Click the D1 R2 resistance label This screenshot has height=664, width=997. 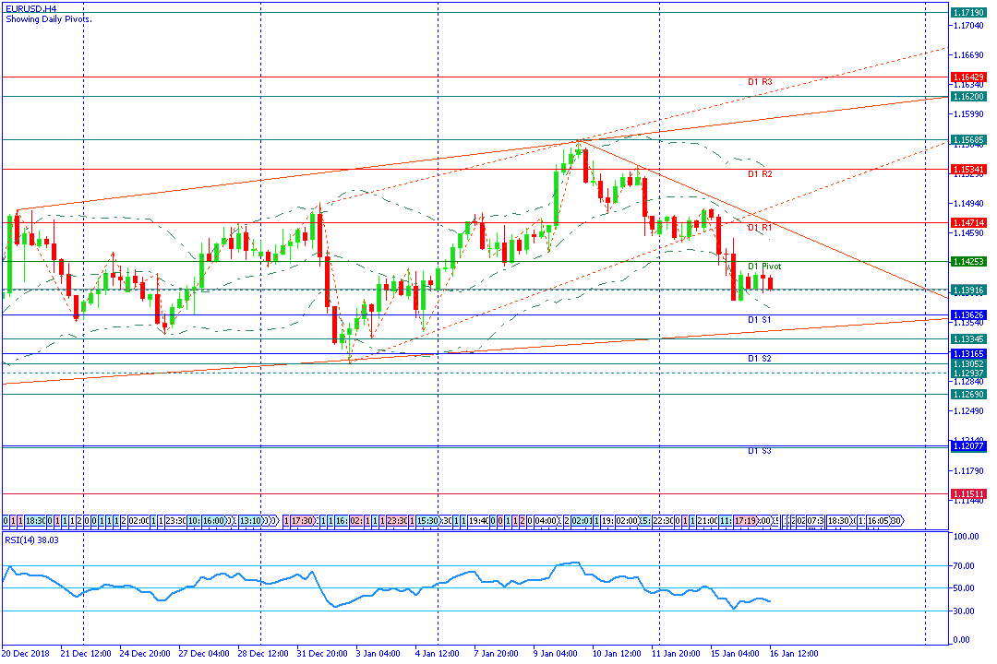(x=760, y=174)
